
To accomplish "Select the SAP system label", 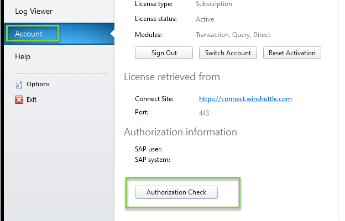I will (x=152, y=160).
